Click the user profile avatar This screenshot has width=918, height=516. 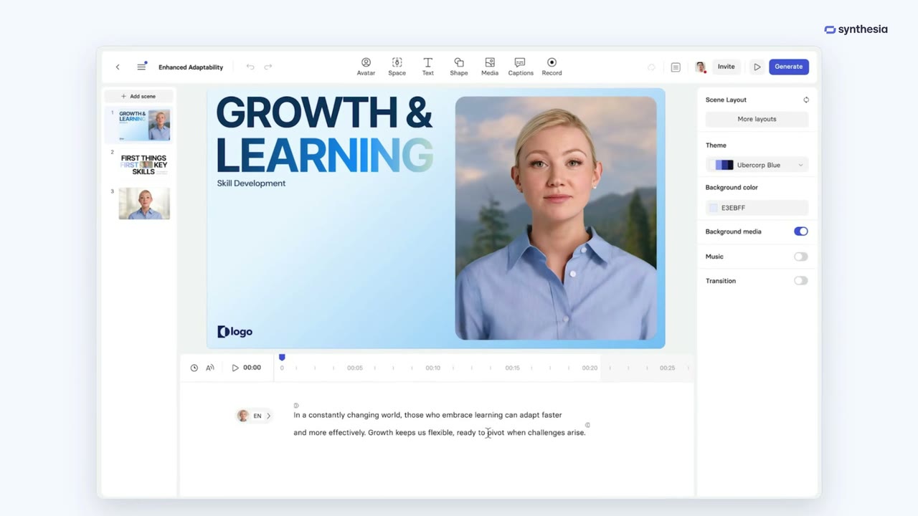701,67
